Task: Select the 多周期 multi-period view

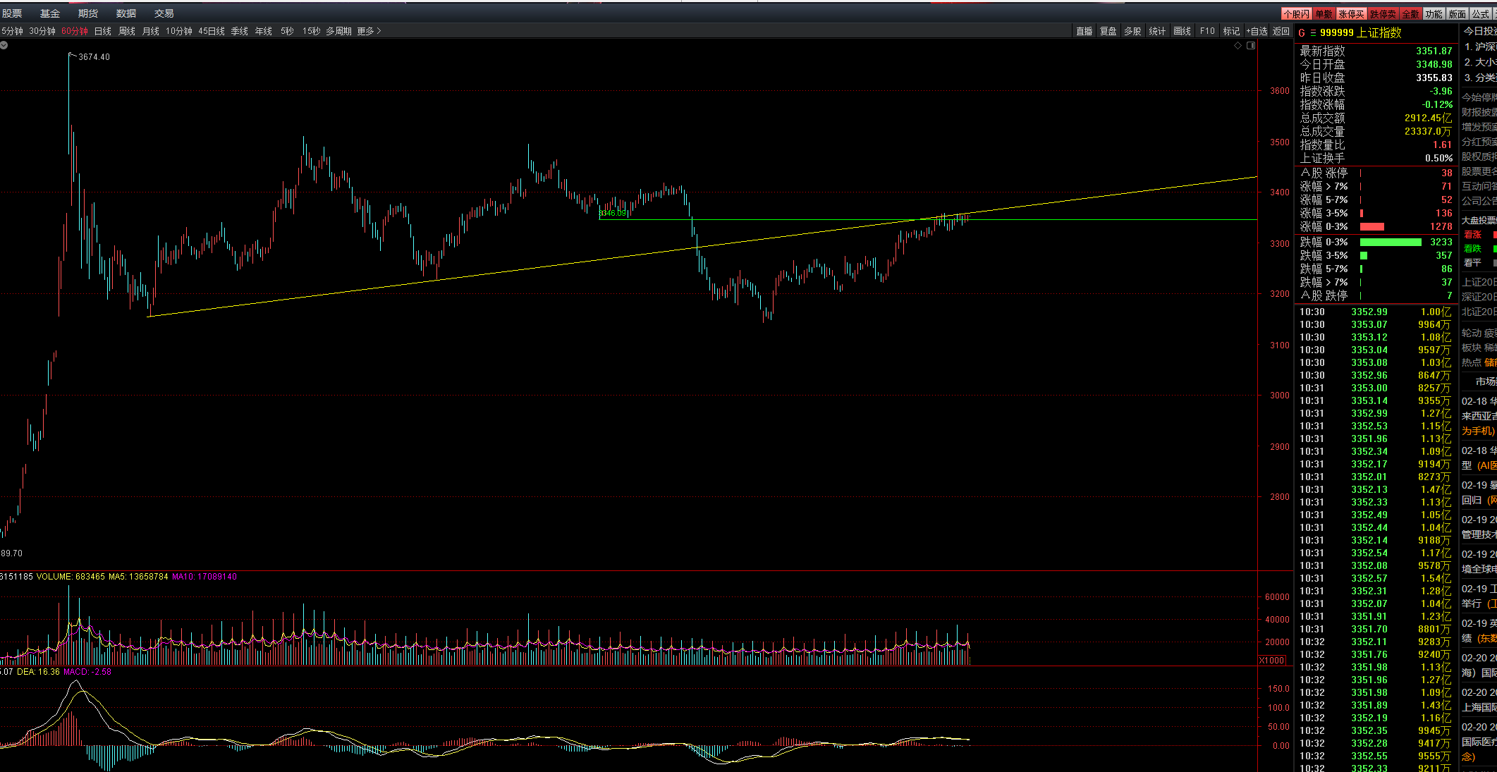Action: point(338,31)
